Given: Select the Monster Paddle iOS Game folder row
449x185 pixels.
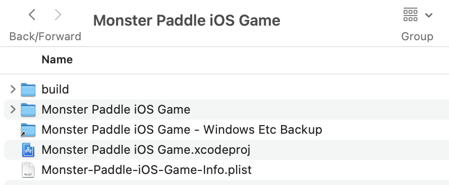Looking at the screenshot, I should point(227,110).
